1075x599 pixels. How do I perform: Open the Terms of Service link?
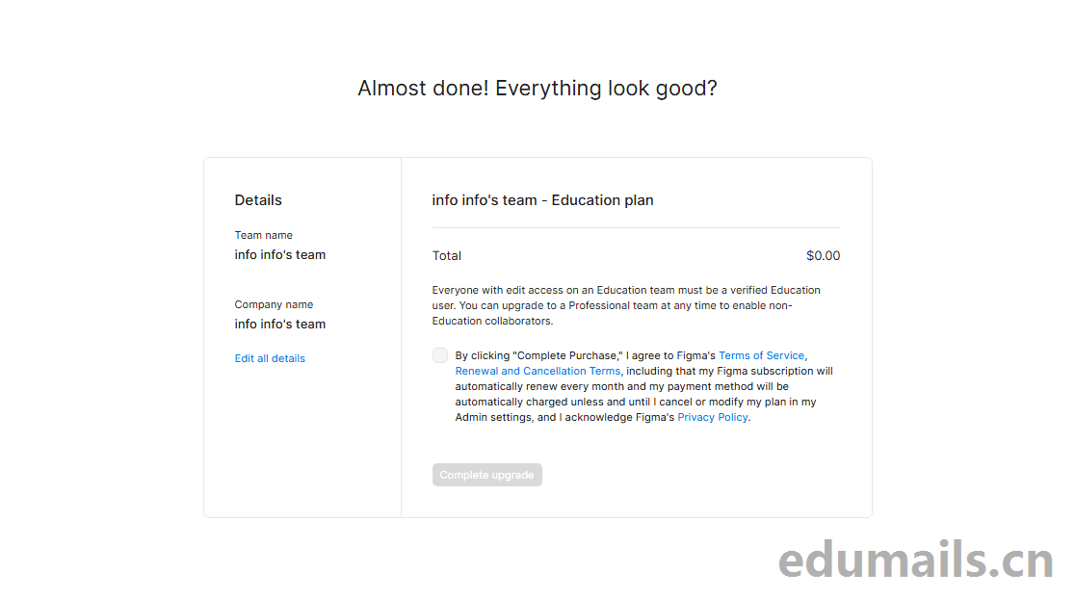coord(761,355)
